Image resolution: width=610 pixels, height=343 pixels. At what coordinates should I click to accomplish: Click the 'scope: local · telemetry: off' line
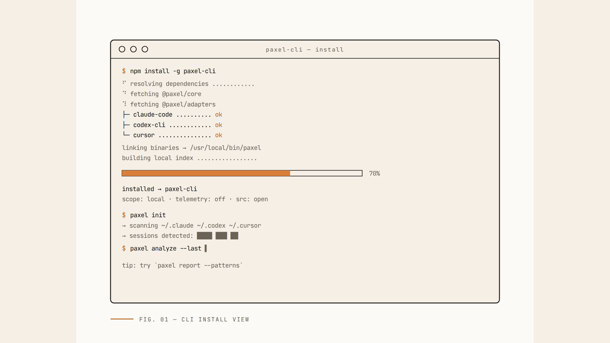[x=195, y=199]
